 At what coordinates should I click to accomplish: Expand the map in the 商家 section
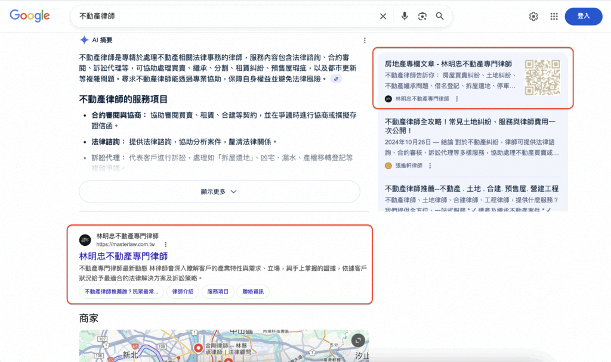(x=357, y=340)
